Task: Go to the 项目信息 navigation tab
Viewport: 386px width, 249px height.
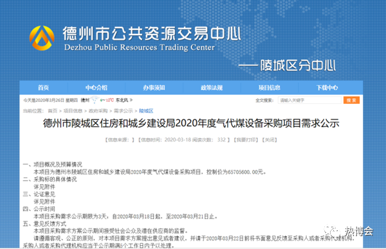Action: pyautogui.click(x=270, y=88)
